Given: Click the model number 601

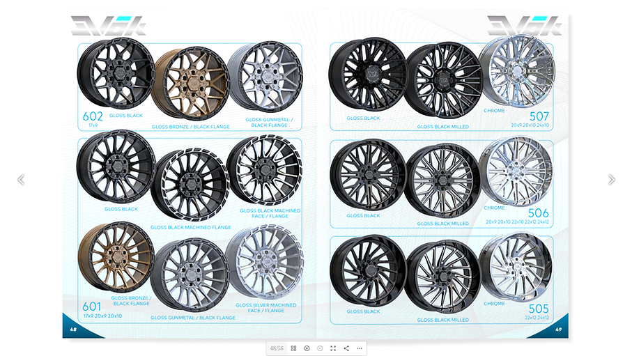Looking at the screenshot, I should (x=92, y=307).
